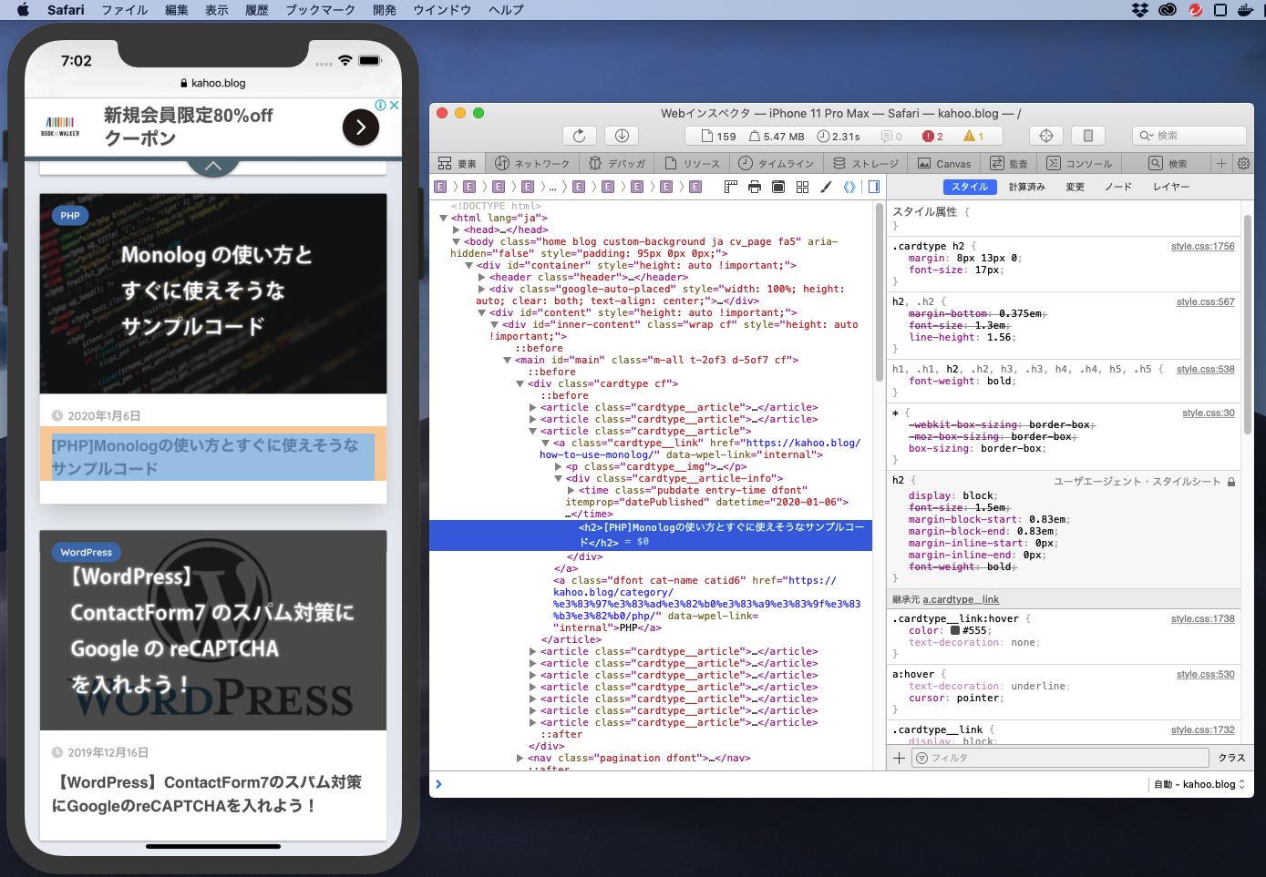1266x877 pixels.
Task: Expand the nav pagination dfont node
Action: click(520, 758)
